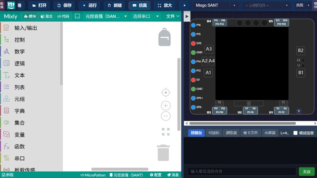
Task: Click the Mixly logo icon in top bar
Action: [x=11, y=6]
